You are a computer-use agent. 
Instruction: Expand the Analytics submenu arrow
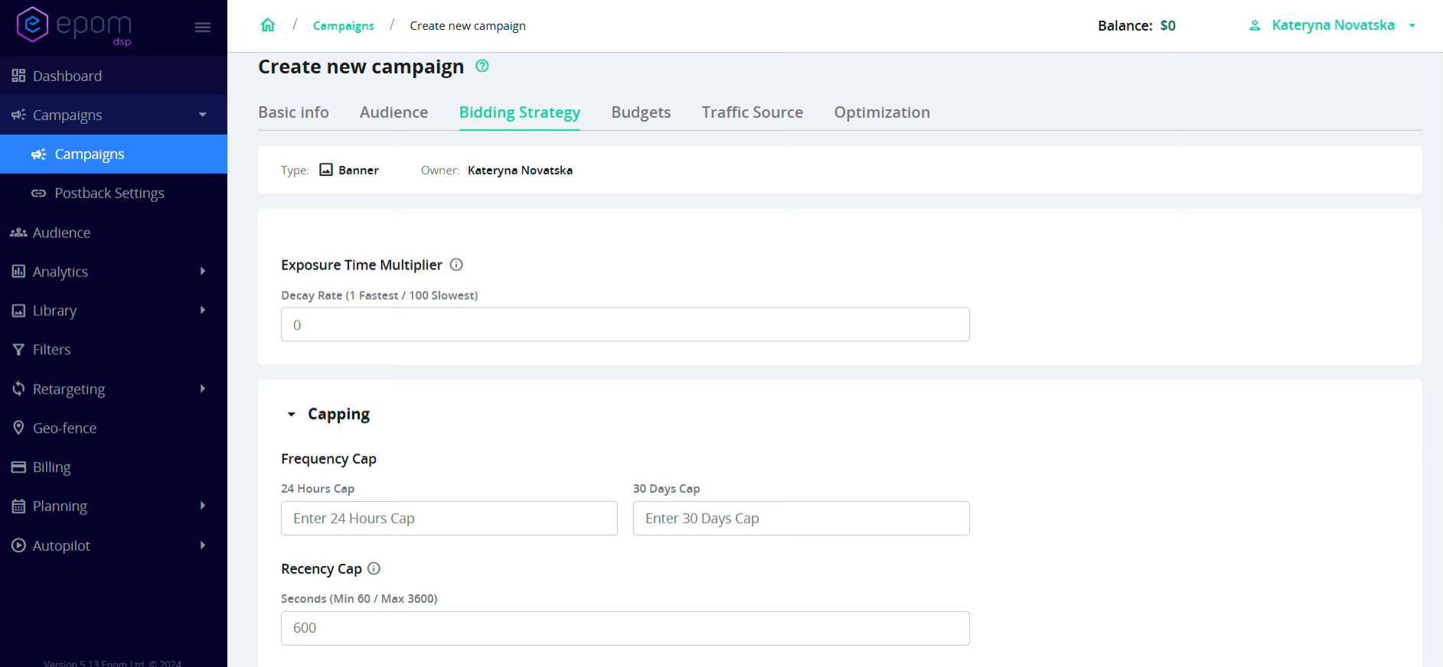[203, 272]
